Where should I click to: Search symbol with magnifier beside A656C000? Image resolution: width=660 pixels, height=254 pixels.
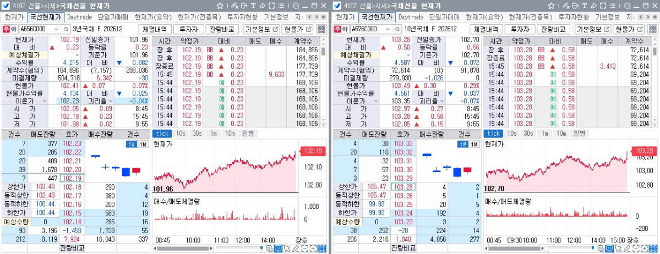[66, 30]
